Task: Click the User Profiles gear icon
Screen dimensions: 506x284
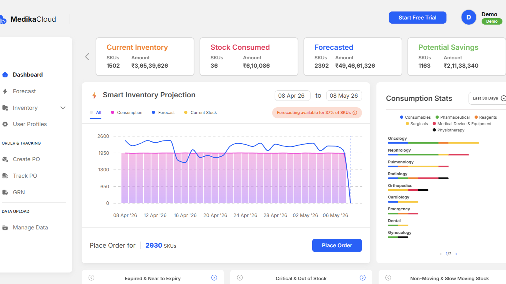Action: 5,124
